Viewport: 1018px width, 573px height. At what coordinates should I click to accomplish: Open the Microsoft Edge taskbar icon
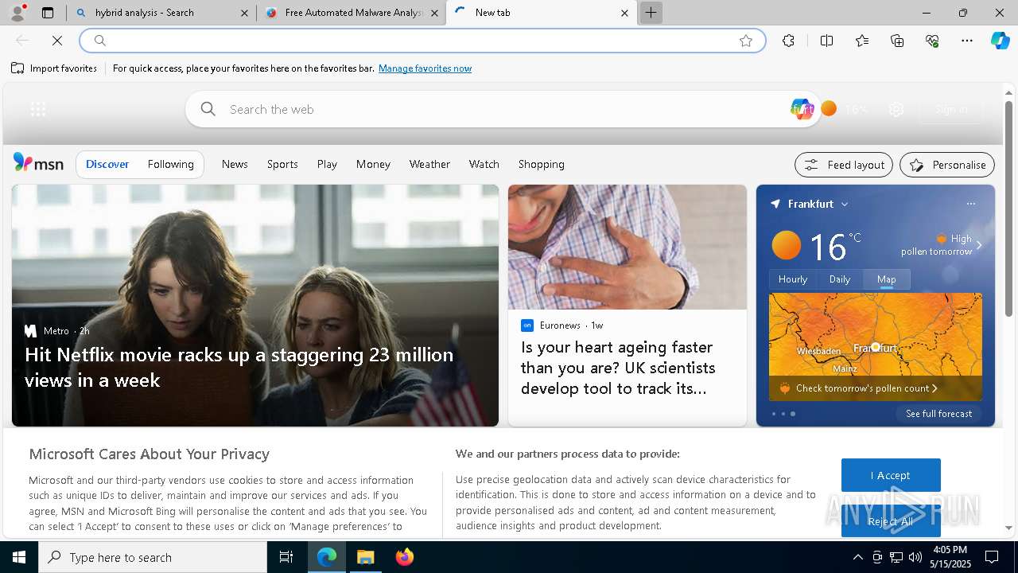[327, 557]
